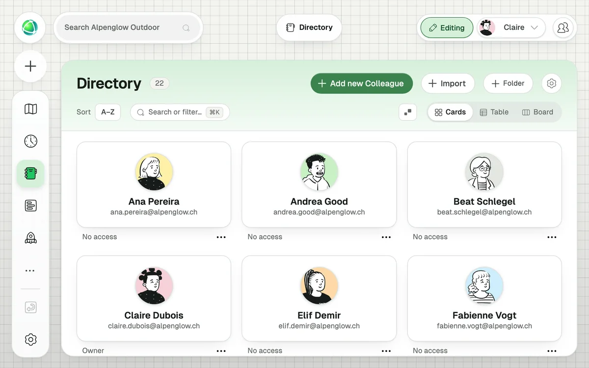
Task: Open more options for Andrea Good
Action: click(386, 237)
